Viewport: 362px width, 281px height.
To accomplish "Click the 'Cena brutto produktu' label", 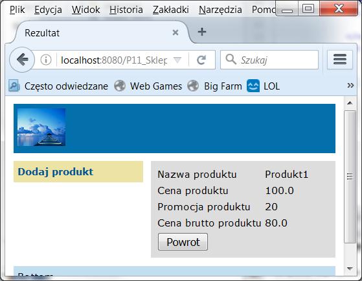I will point(209,223).
